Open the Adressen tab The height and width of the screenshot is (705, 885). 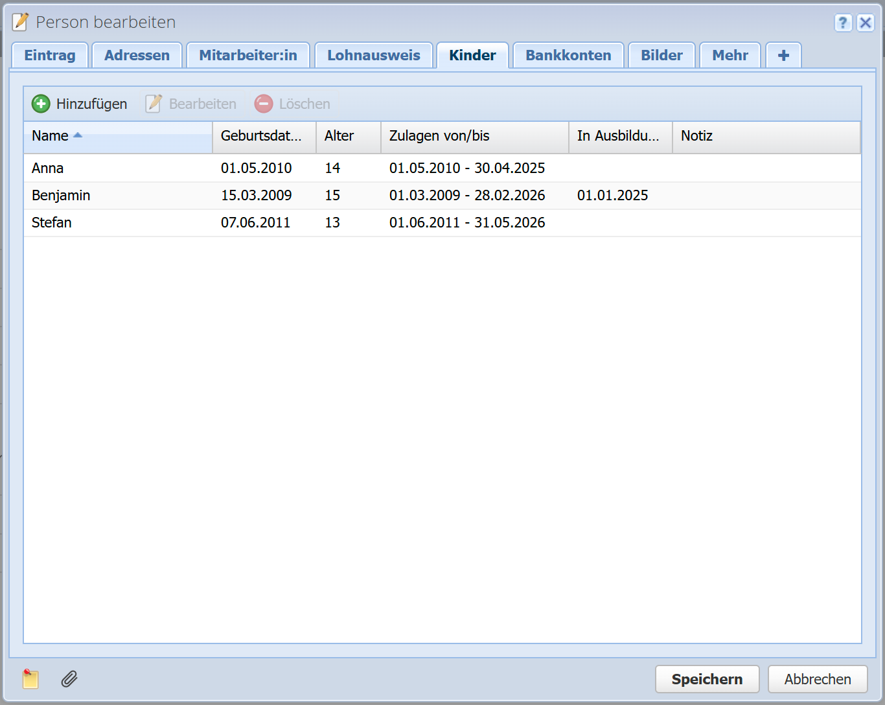(137, 56)
